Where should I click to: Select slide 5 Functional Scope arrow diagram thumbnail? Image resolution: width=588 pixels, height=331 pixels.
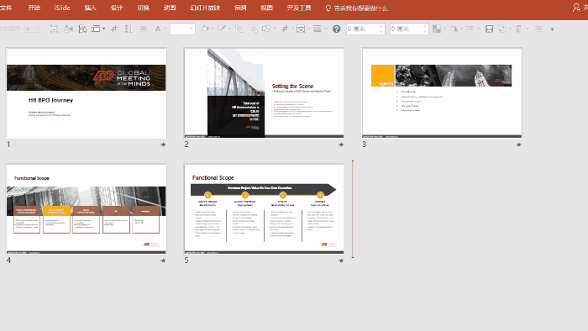[x=264, y=209]
